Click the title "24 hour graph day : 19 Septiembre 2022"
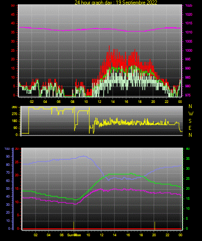 coord(116,2)
